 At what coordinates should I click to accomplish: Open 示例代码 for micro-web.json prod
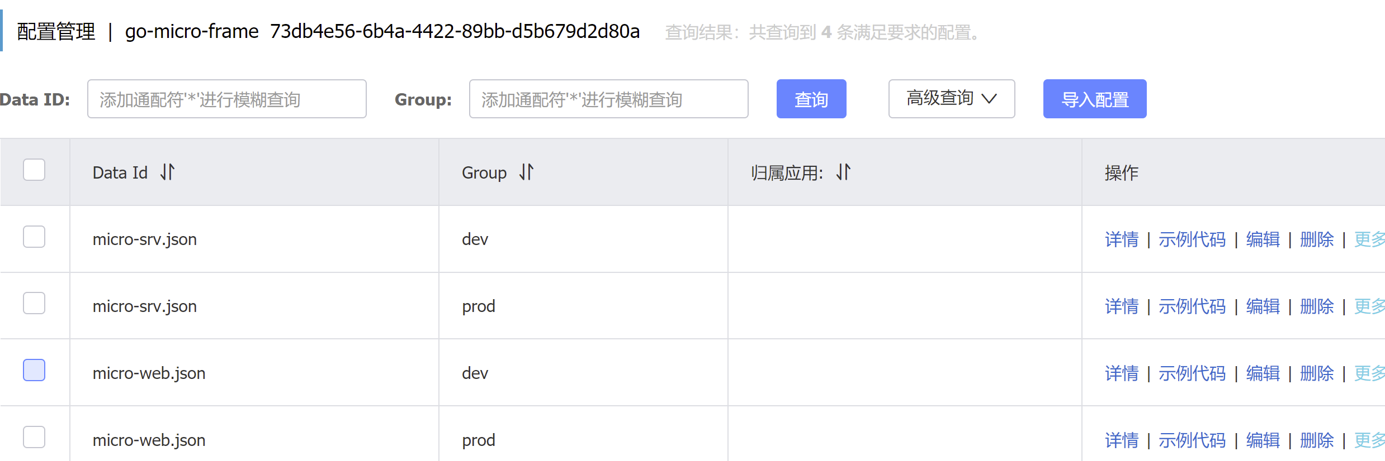(1192, 440)
